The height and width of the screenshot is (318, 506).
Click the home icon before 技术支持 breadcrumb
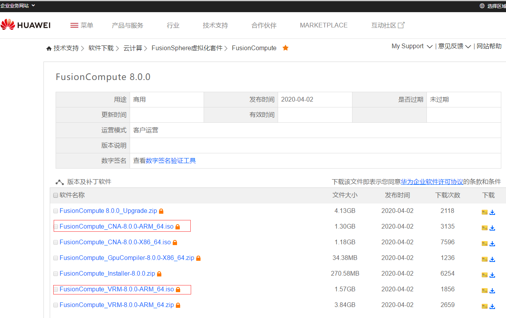coord(49,48)
